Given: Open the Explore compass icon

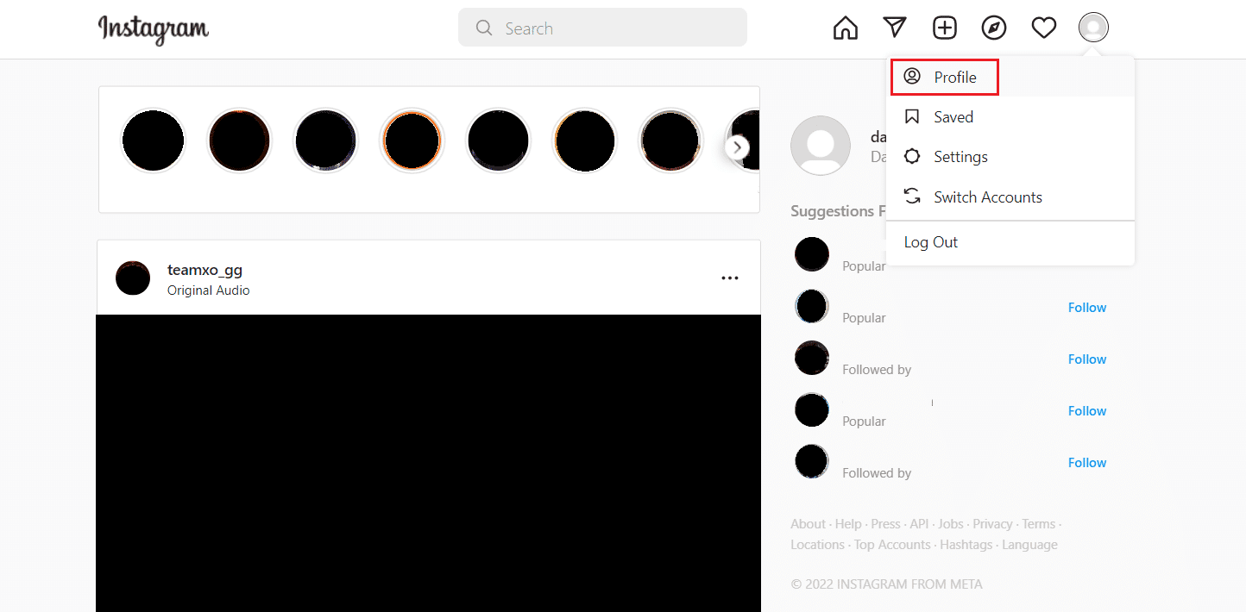Looking at the screenshot, I should (x=994, y=27).
